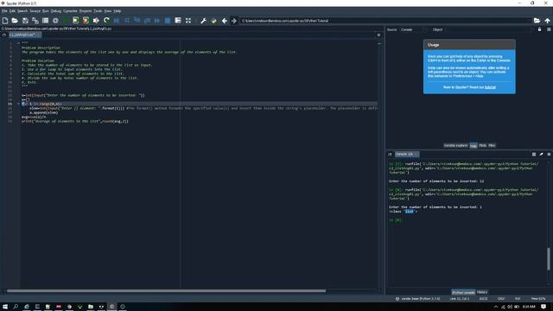The image size is (553, 311).
Task: Save the current file with the toolbar icon
Action: [25, 21]
